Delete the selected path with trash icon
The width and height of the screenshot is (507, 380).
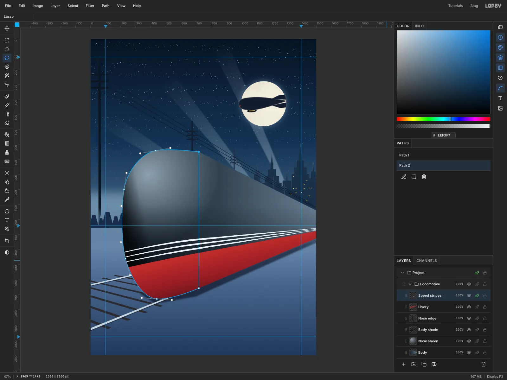tap(424, 177)
